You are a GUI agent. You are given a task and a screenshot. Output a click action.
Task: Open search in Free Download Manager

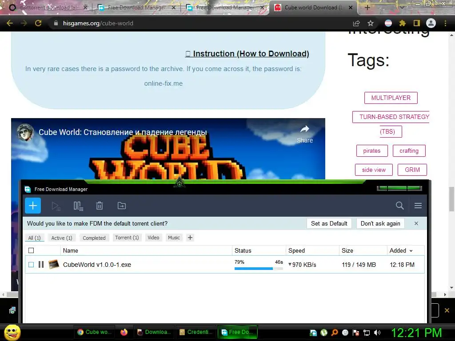[399, 206]
